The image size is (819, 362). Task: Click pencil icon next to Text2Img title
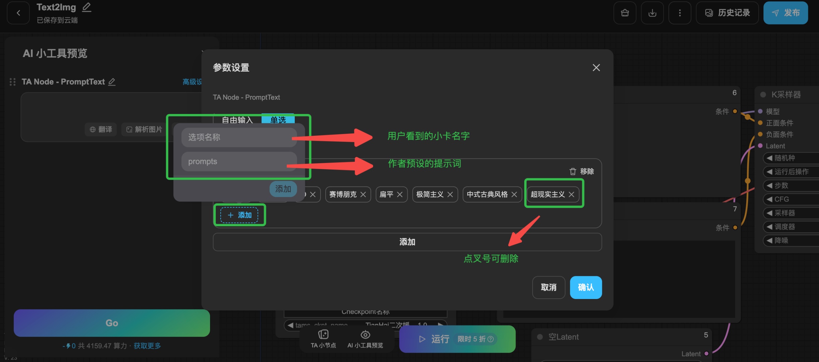tap(86, 7)
